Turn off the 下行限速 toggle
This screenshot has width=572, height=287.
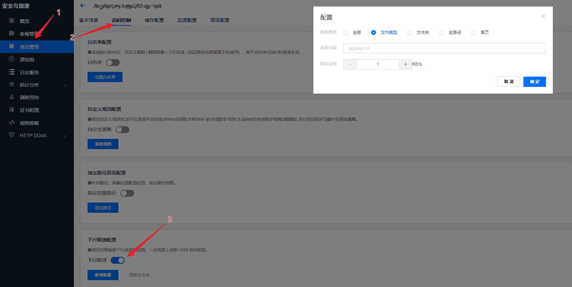coord(118,260)
